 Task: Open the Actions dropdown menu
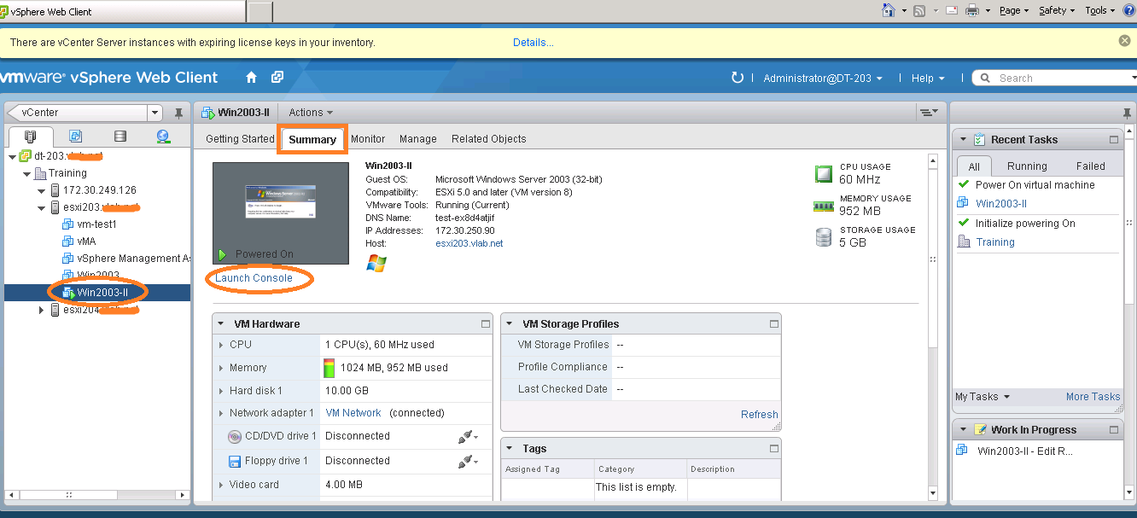pos(309,112)
